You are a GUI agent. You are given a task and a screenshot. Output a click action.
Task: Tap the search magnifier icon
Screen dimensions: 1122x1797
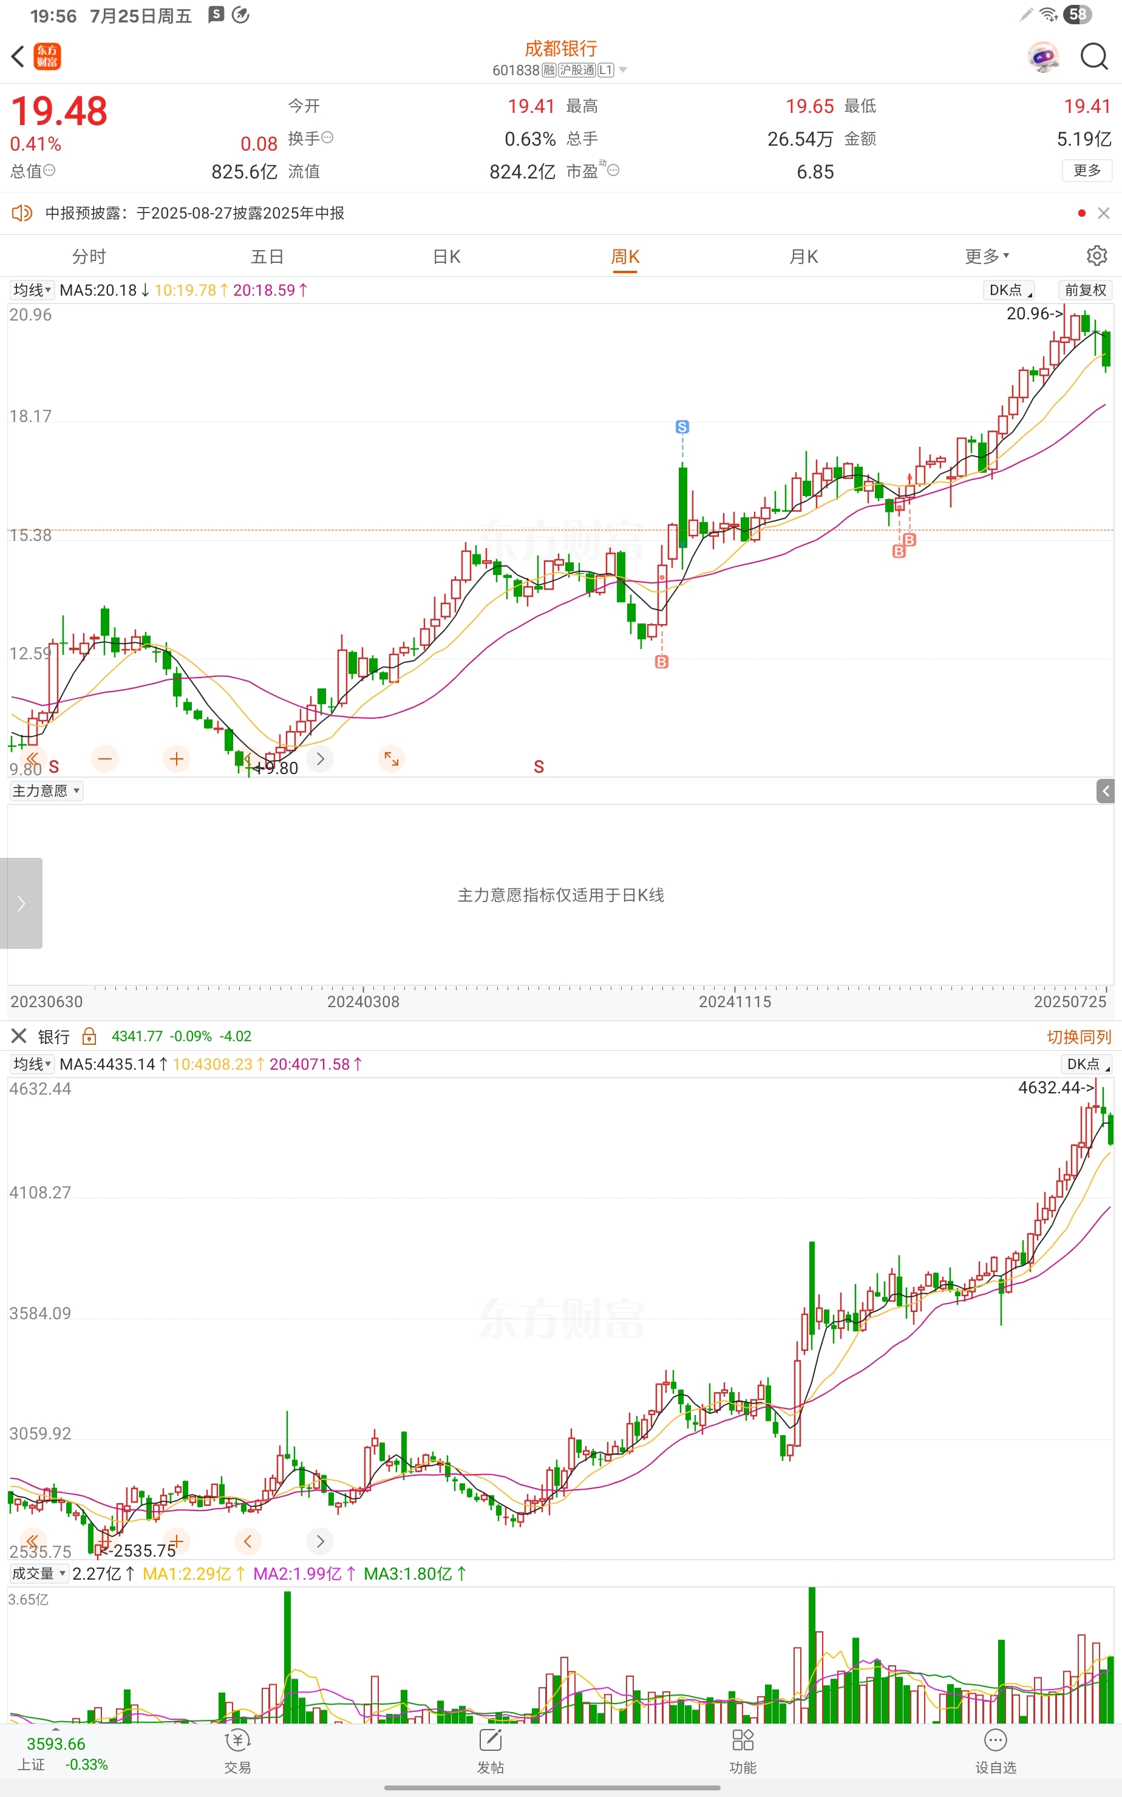[x=1094, y=56]
